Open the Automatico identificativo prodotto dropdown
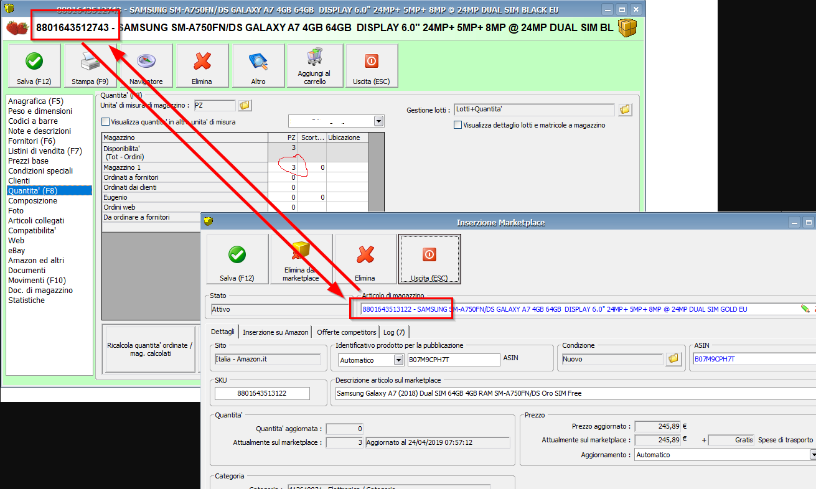The image size is (816, 489). (x=398, y=360)
